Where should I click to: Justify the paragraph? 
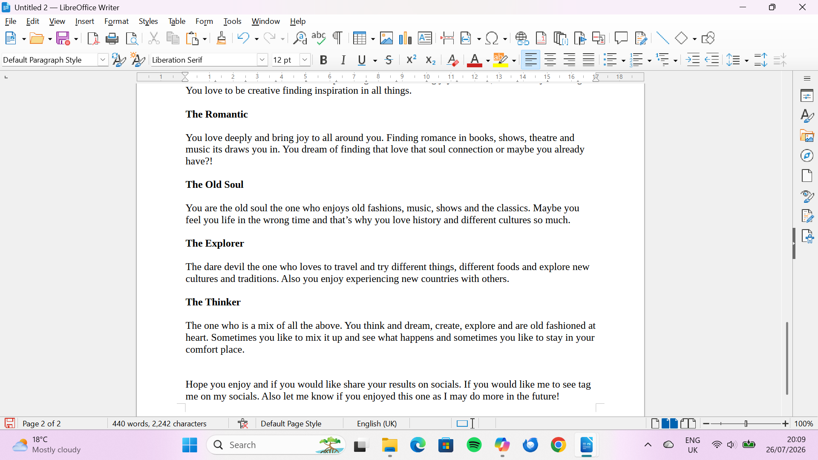point(588,60)
